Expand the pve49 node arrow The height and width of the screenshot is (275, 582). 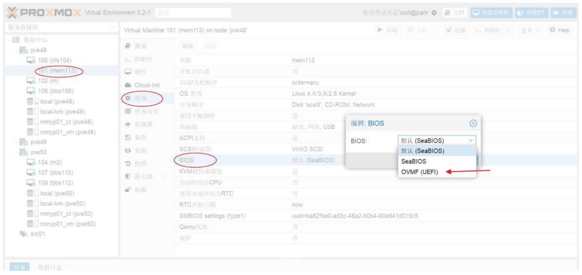[x=16, y=142]
